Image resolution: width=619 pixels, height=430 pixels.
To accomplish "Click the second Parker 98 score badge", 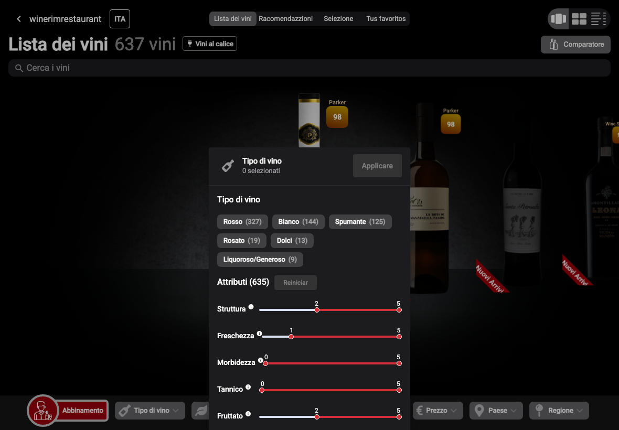I will tap(451, 124).
